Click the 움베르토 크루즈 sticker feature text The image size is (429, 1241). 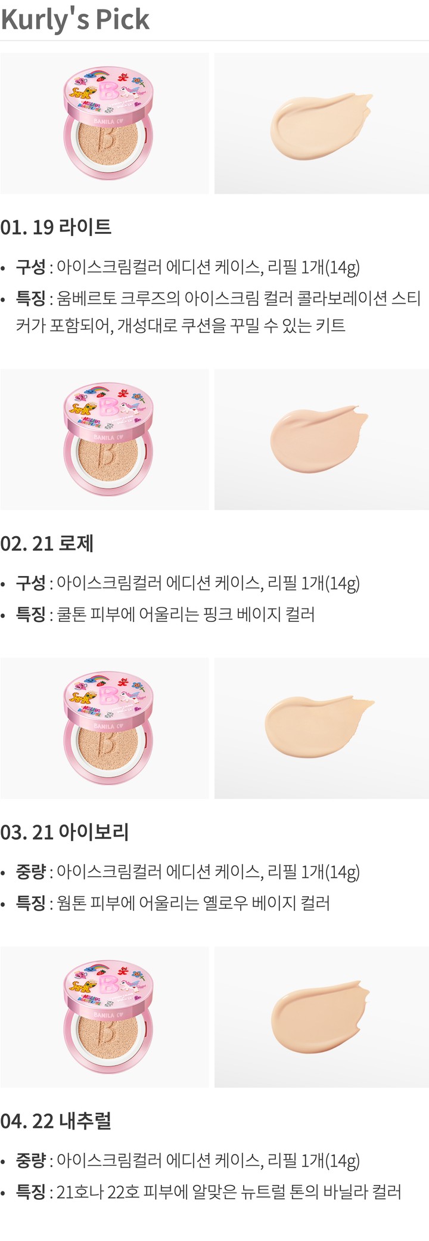click(218, 312)
